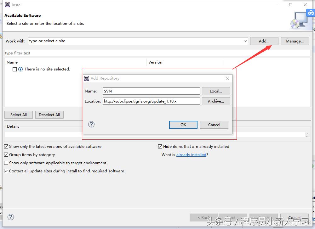Open the Manage... sites button

coord(295,41)
